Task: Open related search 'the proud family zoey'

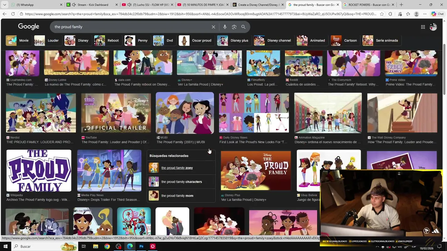Action: pyautogui.click(x=181, y=168)
